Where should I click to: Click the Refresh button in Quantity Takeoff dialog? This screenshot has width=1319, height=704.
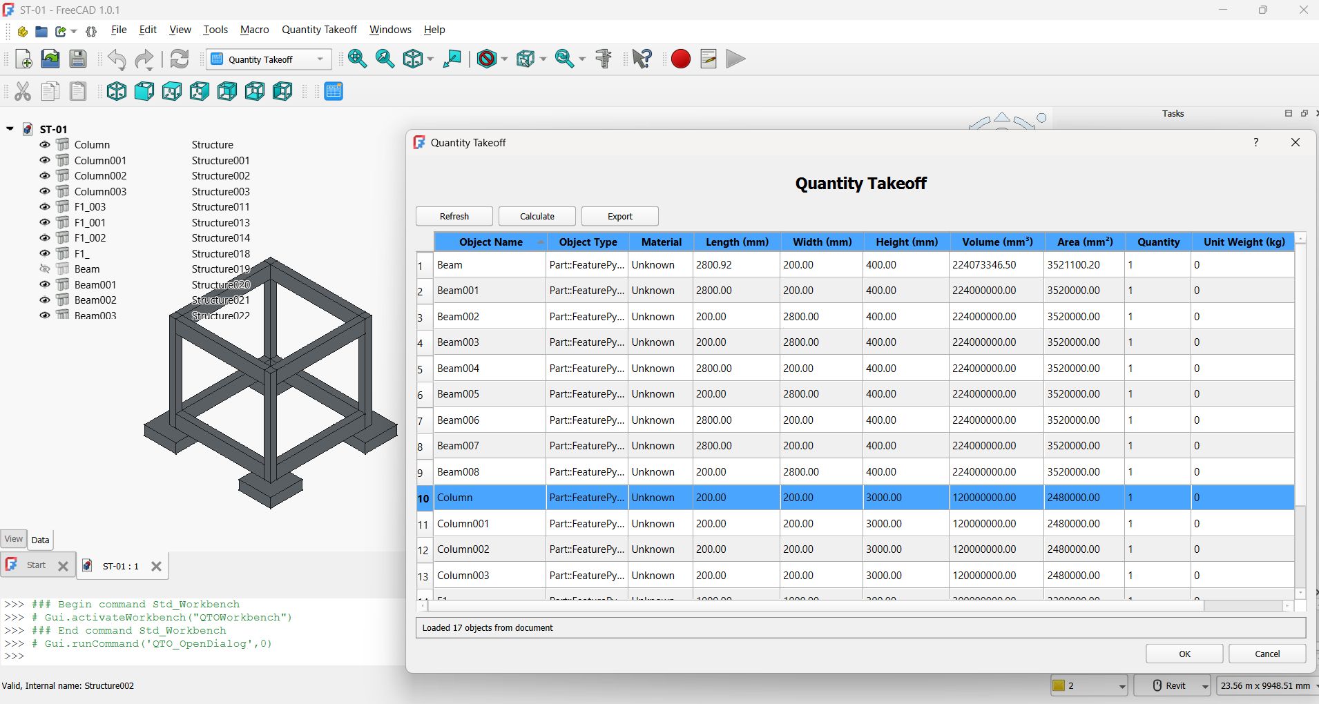tap(454, 216)
